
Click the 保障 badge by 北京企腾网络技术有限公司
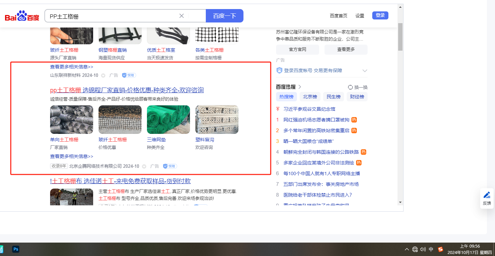pos(170,166)
